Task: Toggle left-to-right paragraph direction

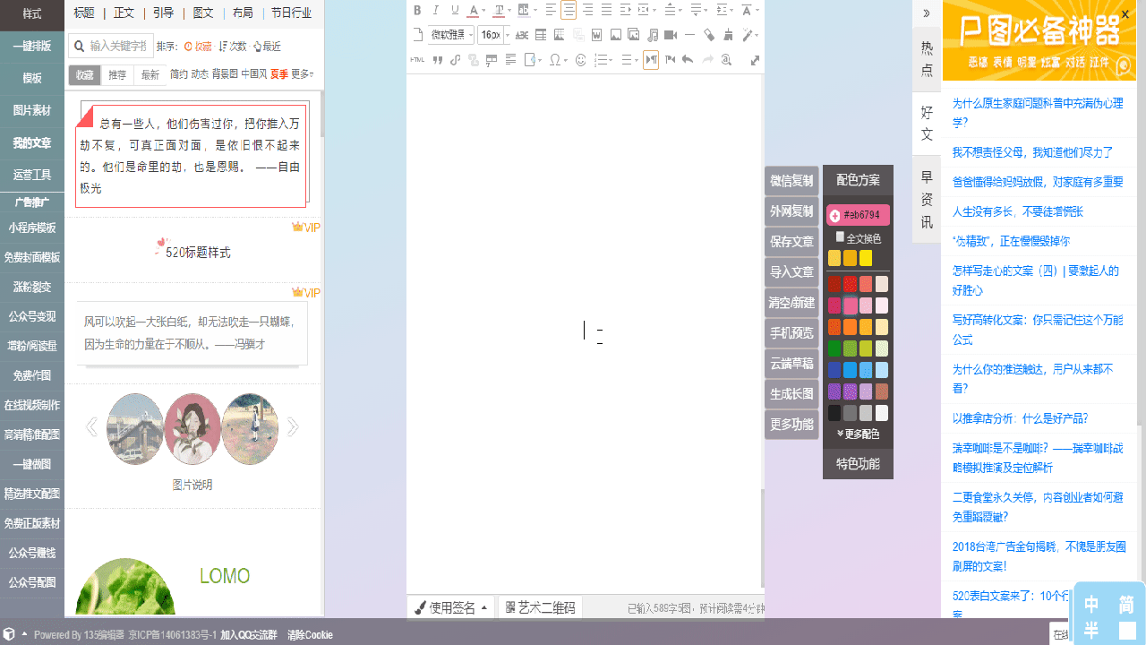Action: [651, 60]
